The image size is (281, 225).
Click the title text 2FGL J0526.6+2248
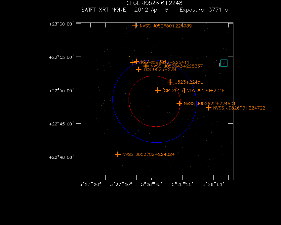[x=154, y=3]
